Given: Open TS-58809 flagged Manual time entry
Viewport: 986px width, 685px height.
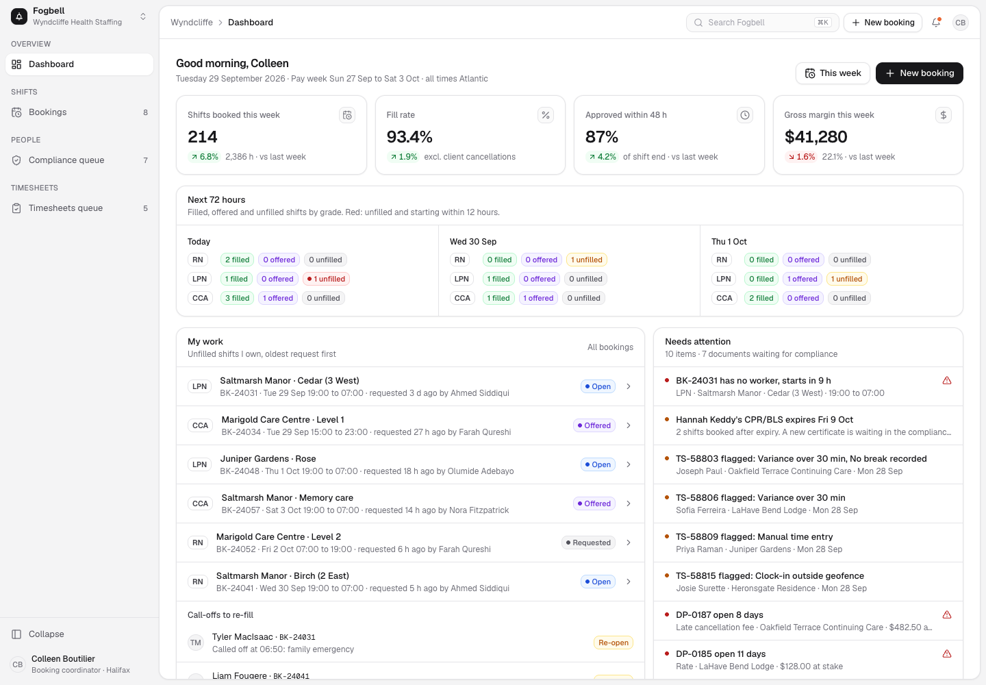Looking at the screenshot, I should coord(808,543).
